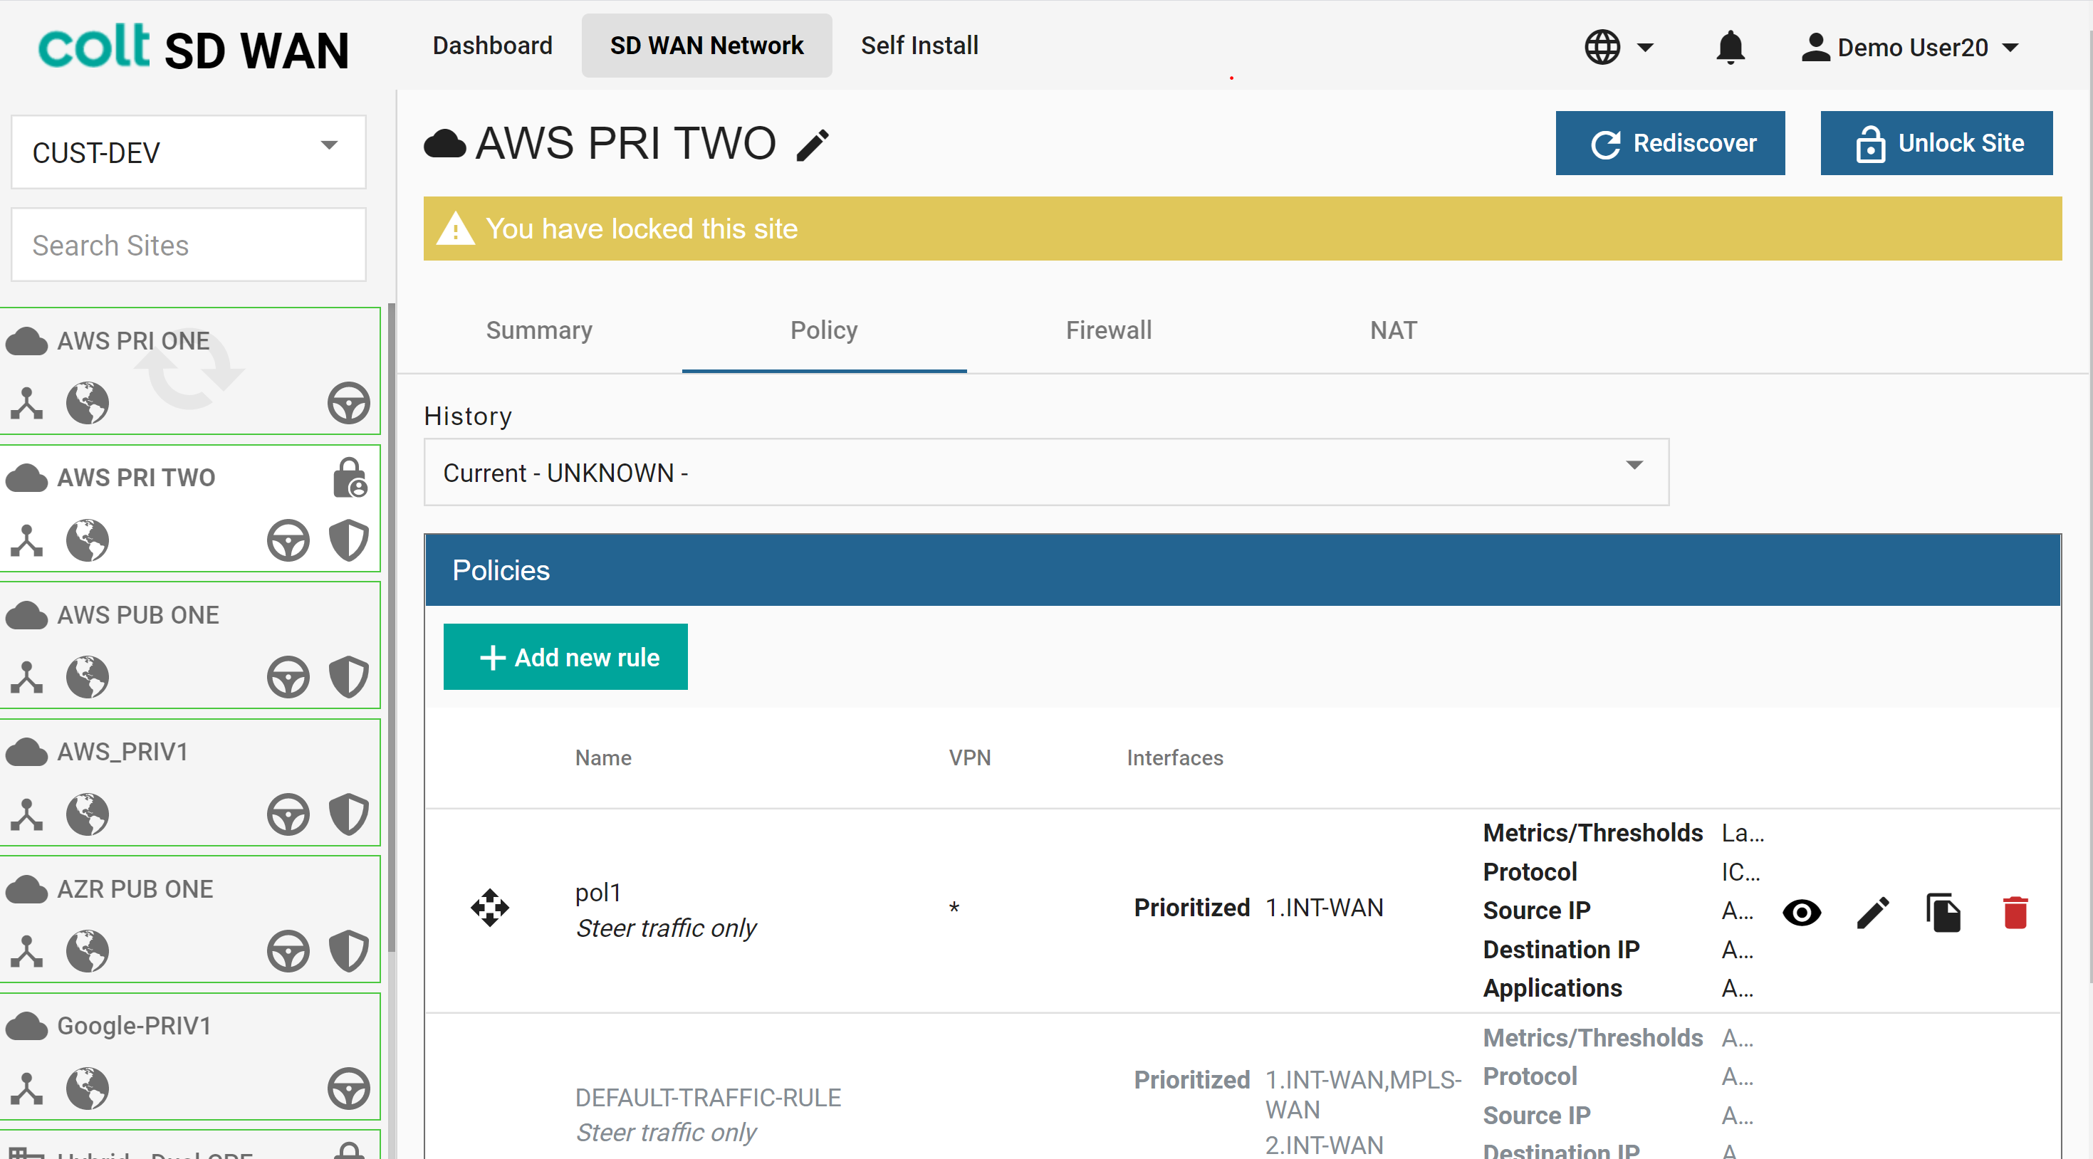Screen dimensions: 2093x1159
Task: Expand the language dropdown arrow
Action: 1645,47
